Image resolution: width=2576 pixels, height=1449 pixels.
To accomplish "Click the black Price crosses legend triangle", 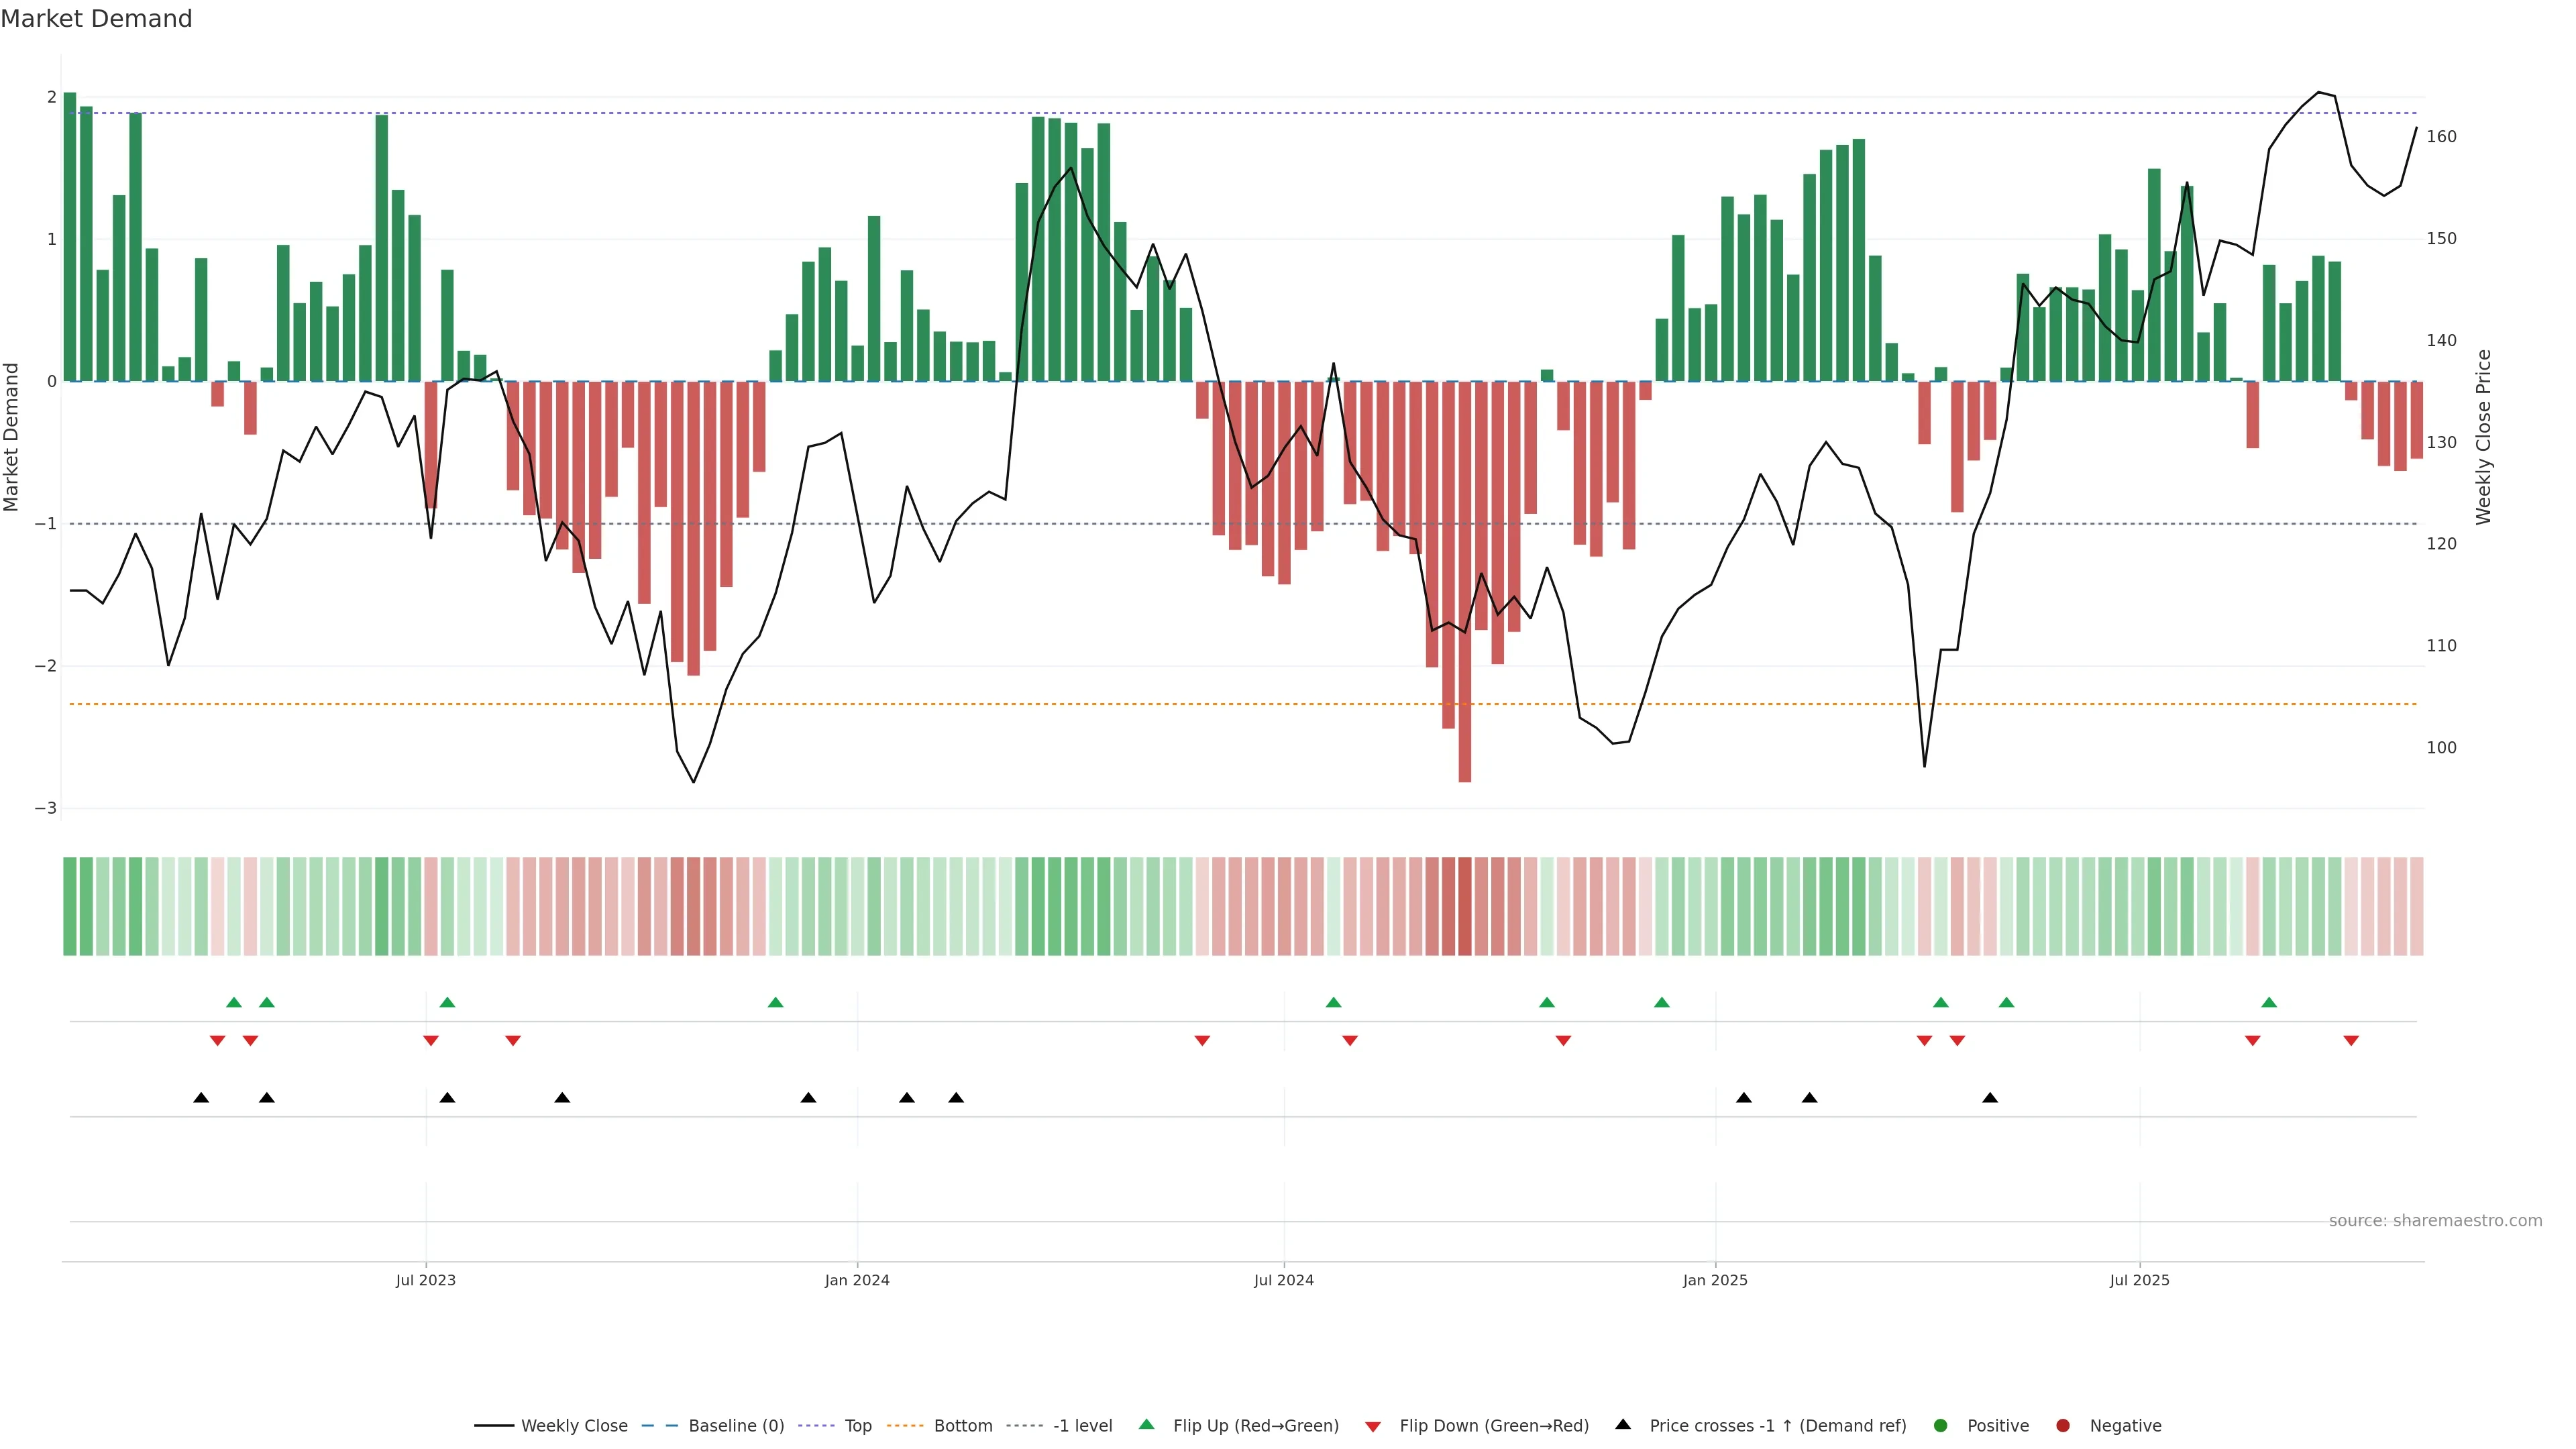I will [x=1623, y=1424].
